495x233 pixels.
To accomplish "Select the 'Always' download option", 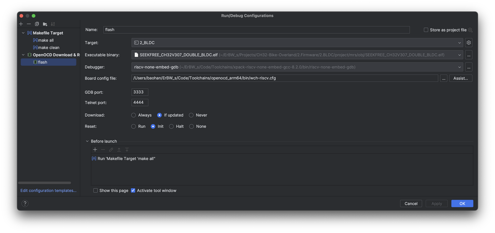I will pos(133,115).
